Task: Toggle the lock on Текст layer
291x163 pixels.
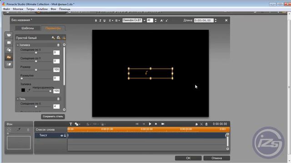Action: pos(65,135)
